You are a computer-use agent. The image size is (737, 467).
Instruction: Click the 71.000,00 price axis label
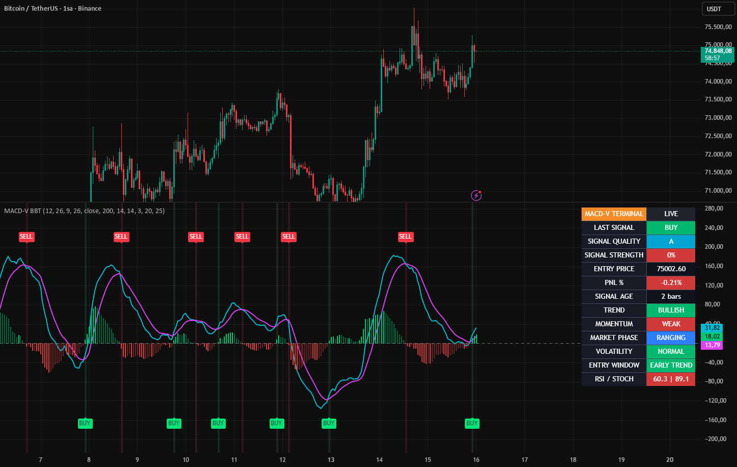click(718, 191)
